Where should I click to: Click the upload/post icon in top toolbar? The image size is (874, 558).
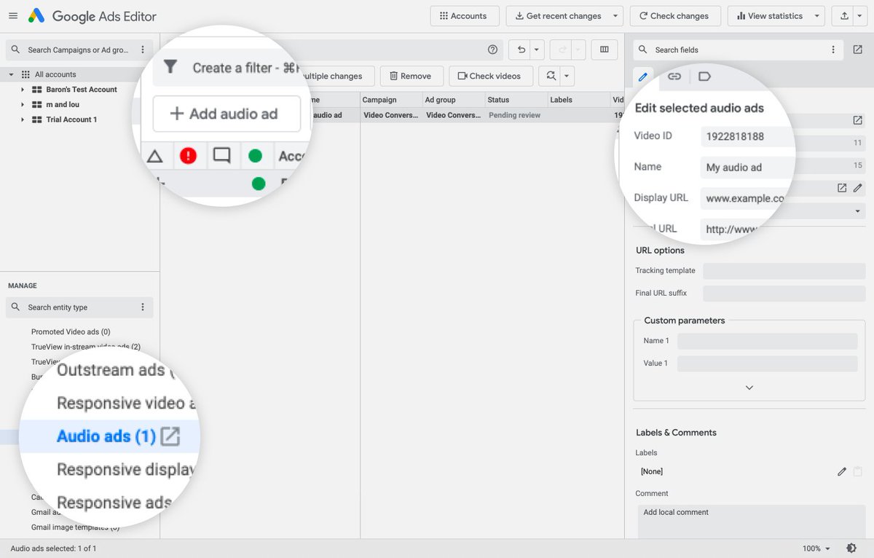tap(845, 15)
